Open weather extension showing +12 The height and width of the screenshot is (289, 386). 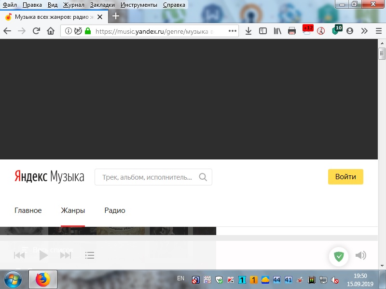coord(307,30)
